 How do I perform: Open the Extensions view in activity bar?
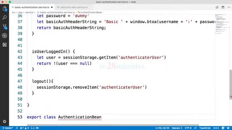5,45
